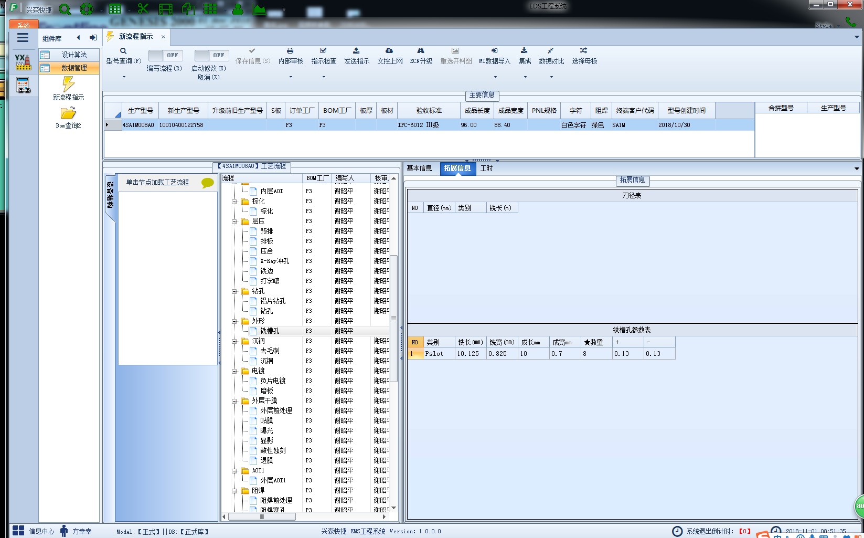Click the green phone icon top right
The image size is (864, 538).
[851, 22]
